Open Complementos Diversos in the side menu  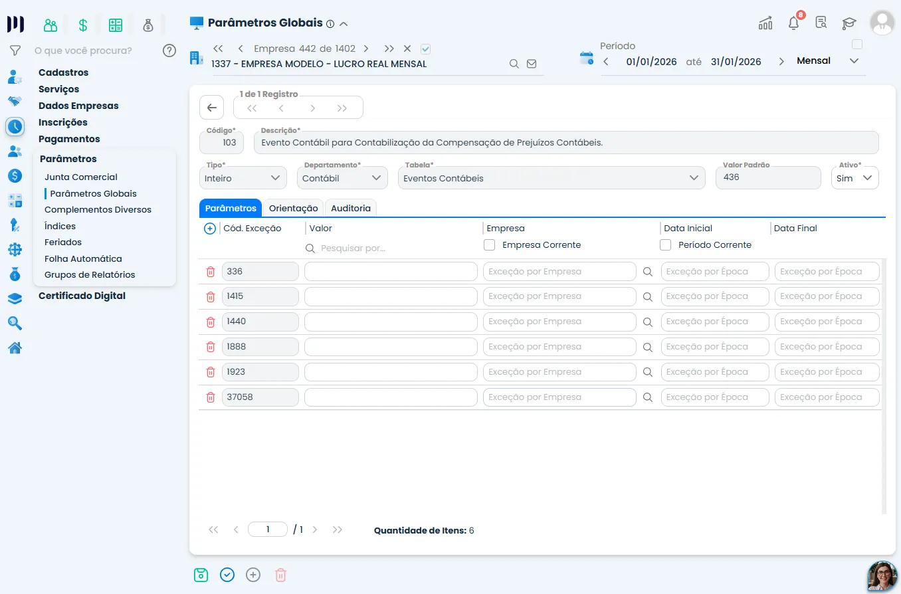[x=98, y=209]
